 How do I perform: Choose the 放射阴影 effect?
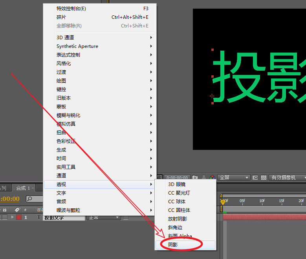[x=185, y=219]
